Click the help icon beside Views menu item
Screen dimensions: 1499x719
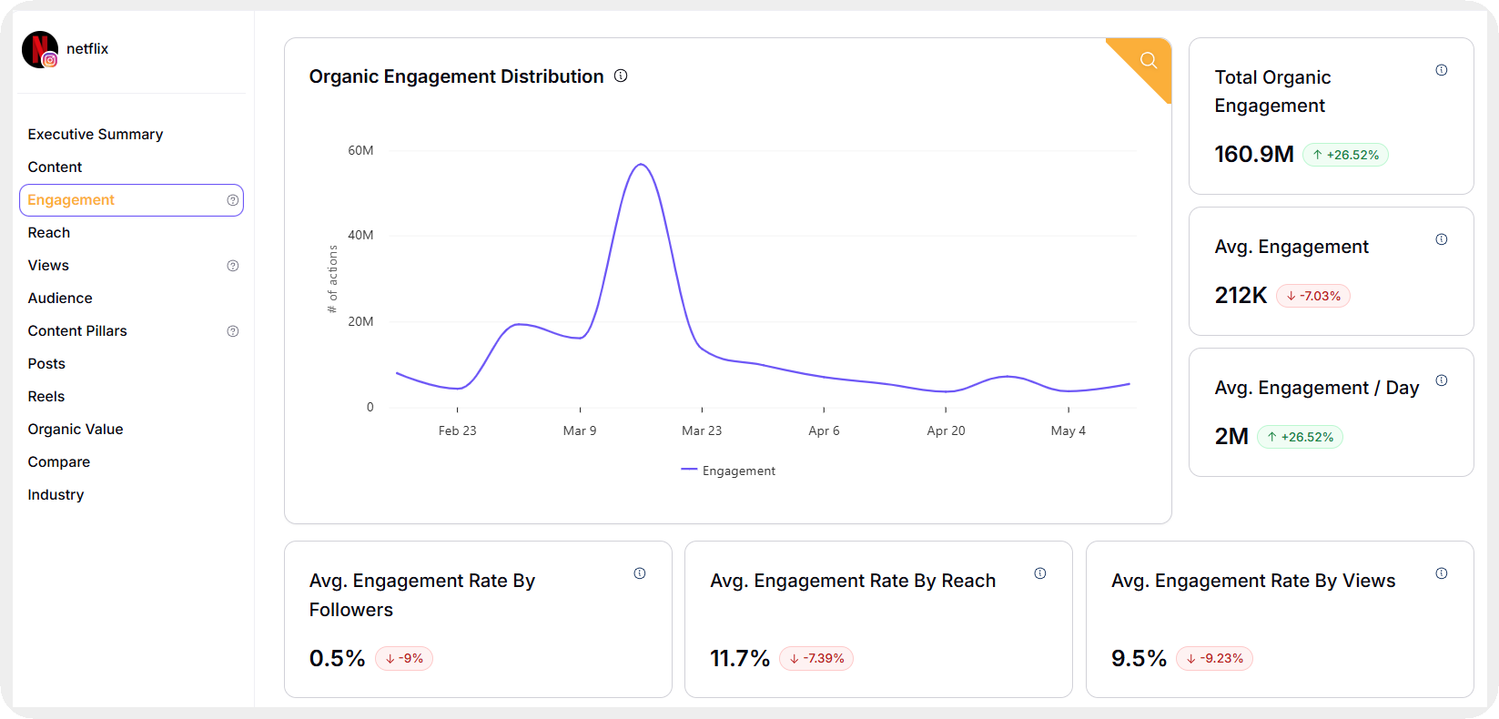click(233, 266)
